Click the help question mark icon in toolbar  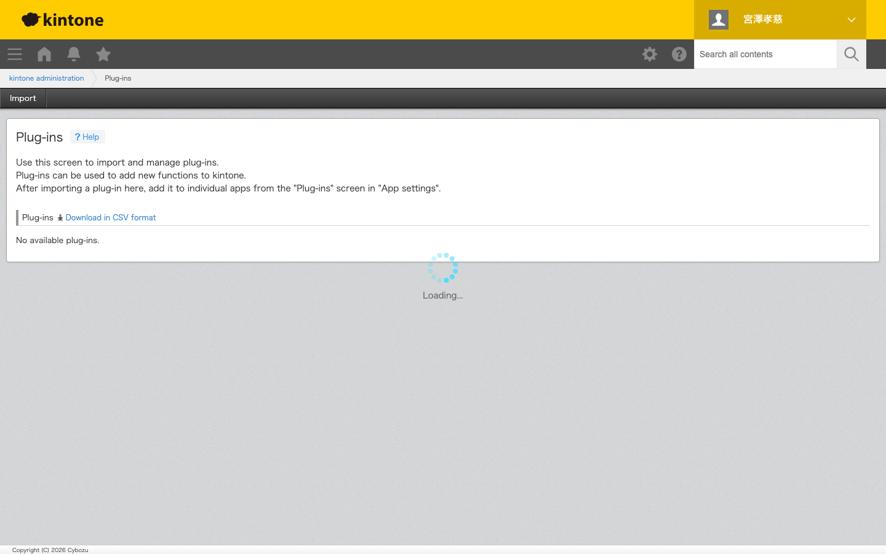coord(679,54)
